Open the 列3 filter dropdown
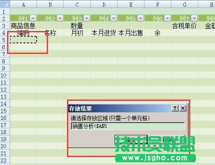215x165 pixels. (87, 18)
